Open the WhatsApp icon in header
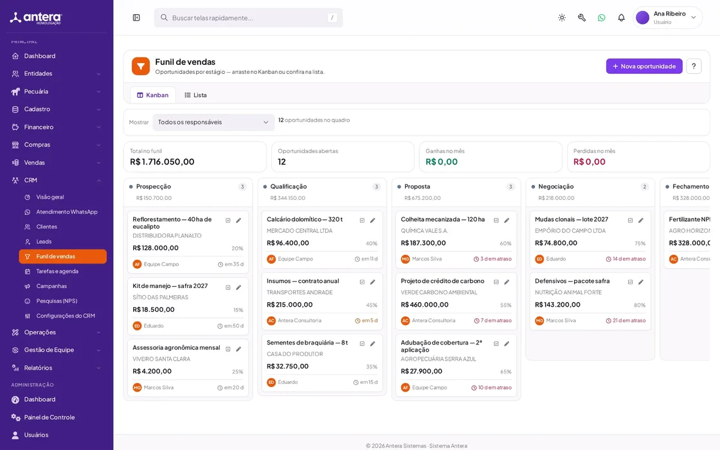The width and height of the screenshot is (720, 450). pyautogui.click(x=602, y=17)
